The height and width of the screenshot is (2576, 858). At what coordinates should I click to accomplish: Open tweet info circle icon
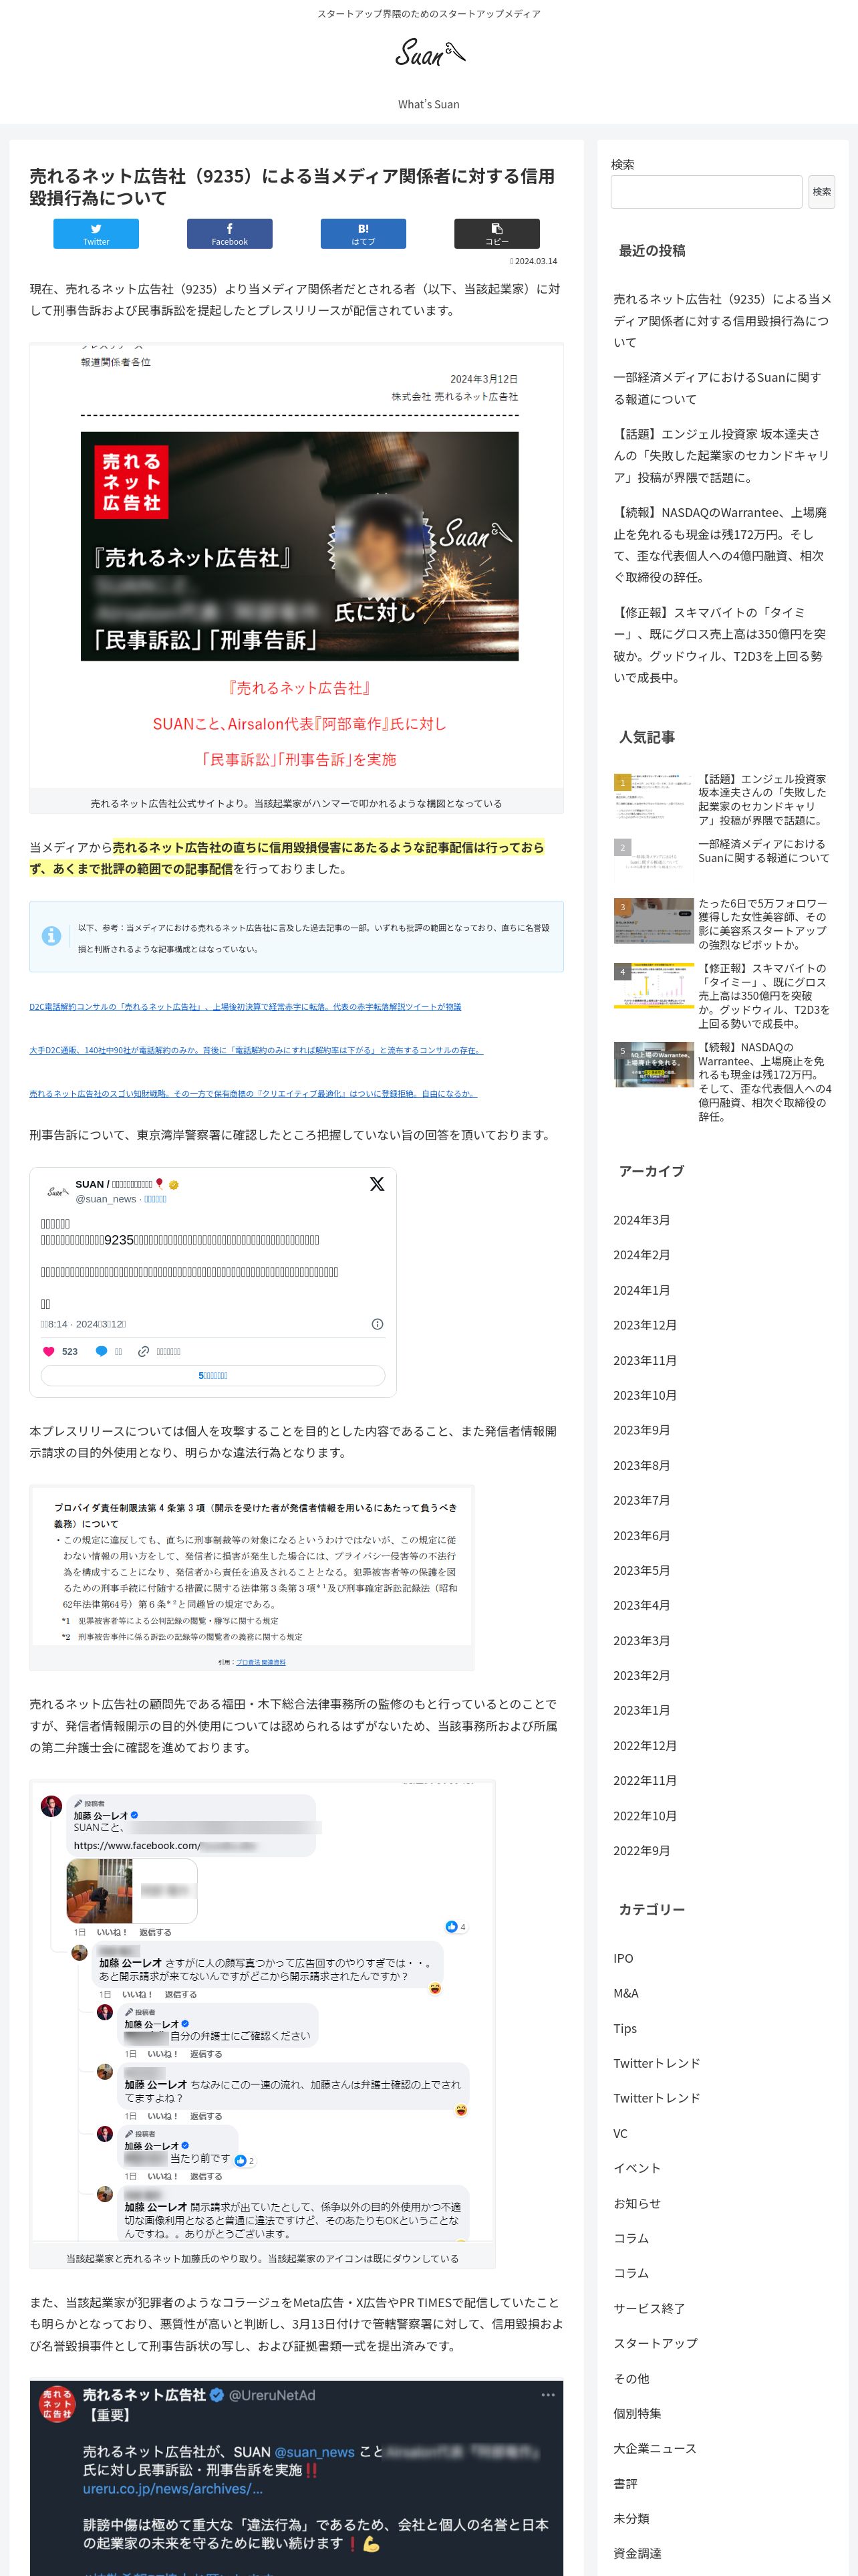[378, 1324]
